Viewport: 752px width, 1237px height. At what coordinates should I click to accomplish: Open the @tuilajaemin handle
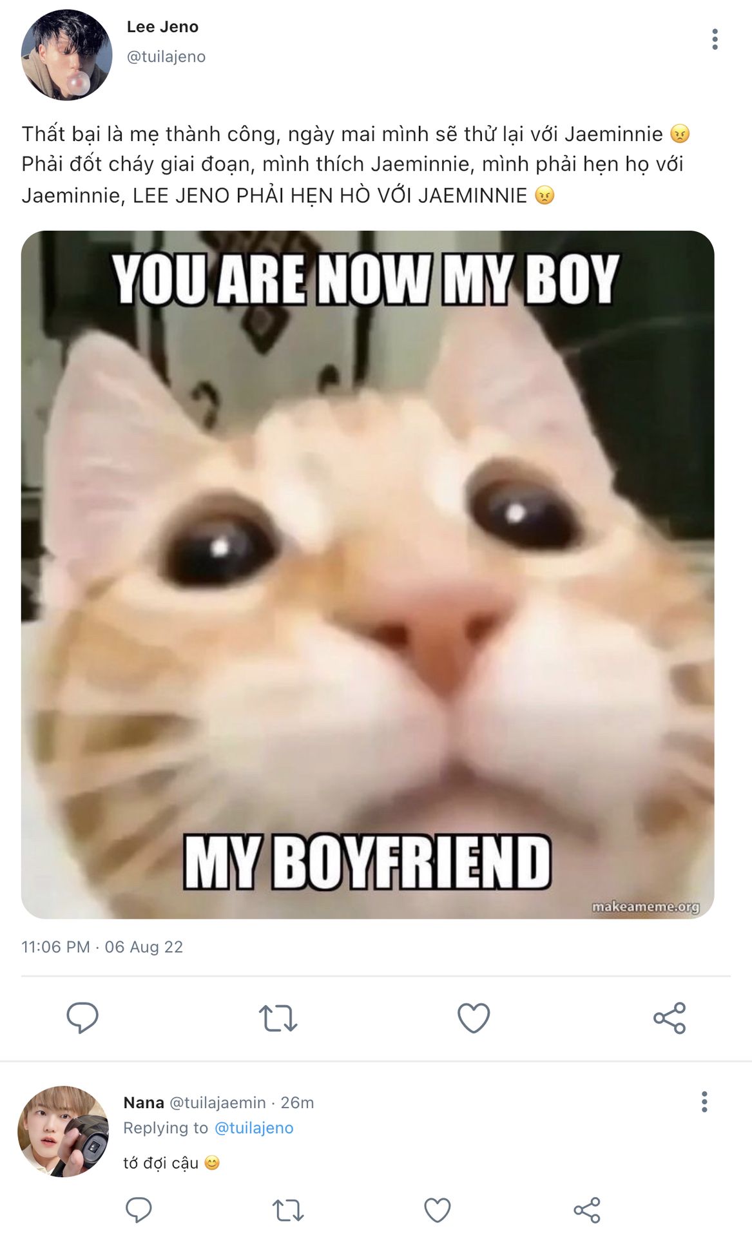(218, 1102)
